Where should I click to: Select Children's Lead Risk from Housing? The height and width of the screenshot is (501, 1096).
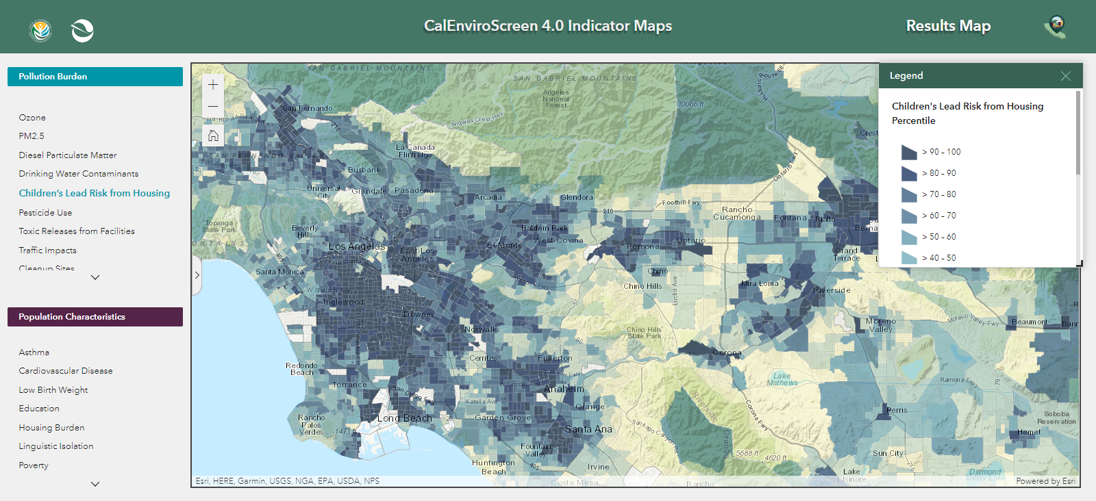pyautogui.click(x=95, y=193)
